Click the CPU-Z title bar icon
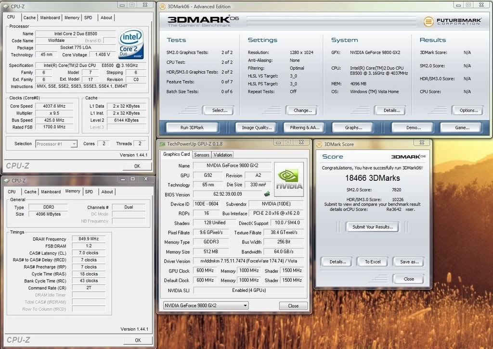This screenshot has width=493, height=349. point(5,6)
